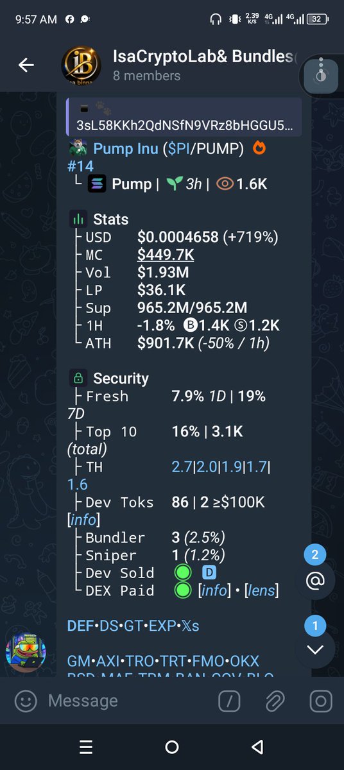Open the camera icon in message bar
The height and width of the screenshot is (770, 344).
click(x=320, y=701)
